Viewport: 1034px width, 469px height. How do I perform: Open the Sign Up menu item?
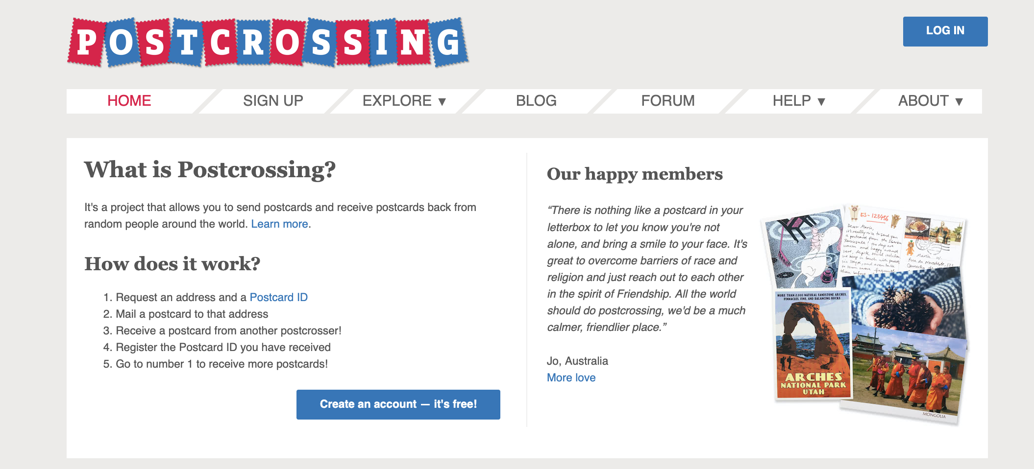(273, 101)
